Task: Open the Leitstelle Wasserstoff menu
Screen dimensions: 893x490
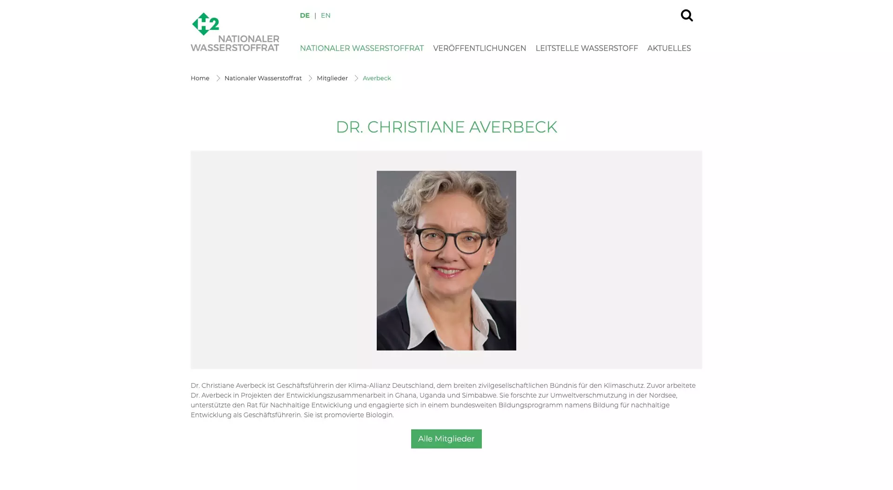Action: coord(586,48)
